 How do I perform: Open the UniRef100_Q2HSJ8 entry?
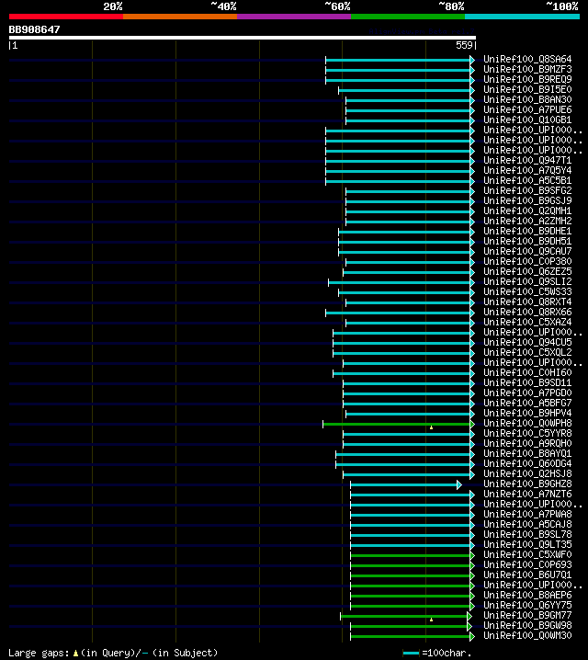click(527, 473)
